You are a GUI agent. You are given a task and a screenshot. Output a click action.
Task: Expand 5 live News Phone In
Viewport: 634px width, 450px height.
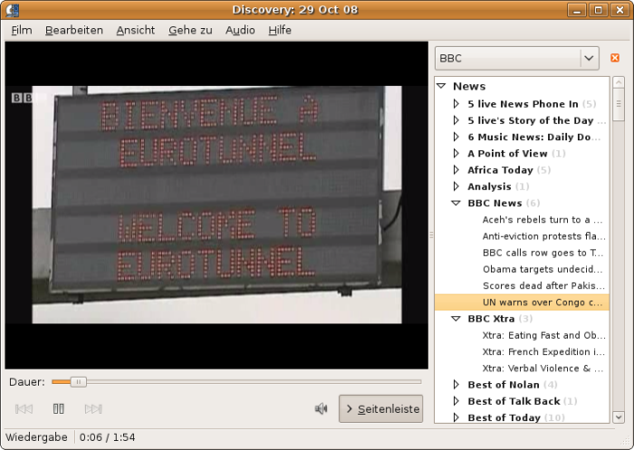pos(456,104)
